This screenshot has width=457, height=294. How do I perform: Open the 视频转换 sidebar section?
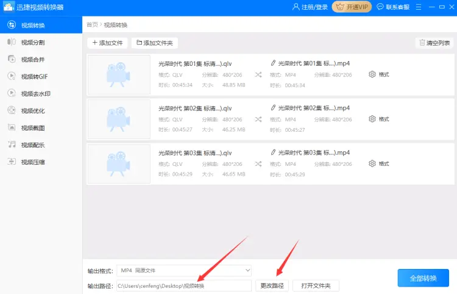pyautogui.click(x=41, y=25)
